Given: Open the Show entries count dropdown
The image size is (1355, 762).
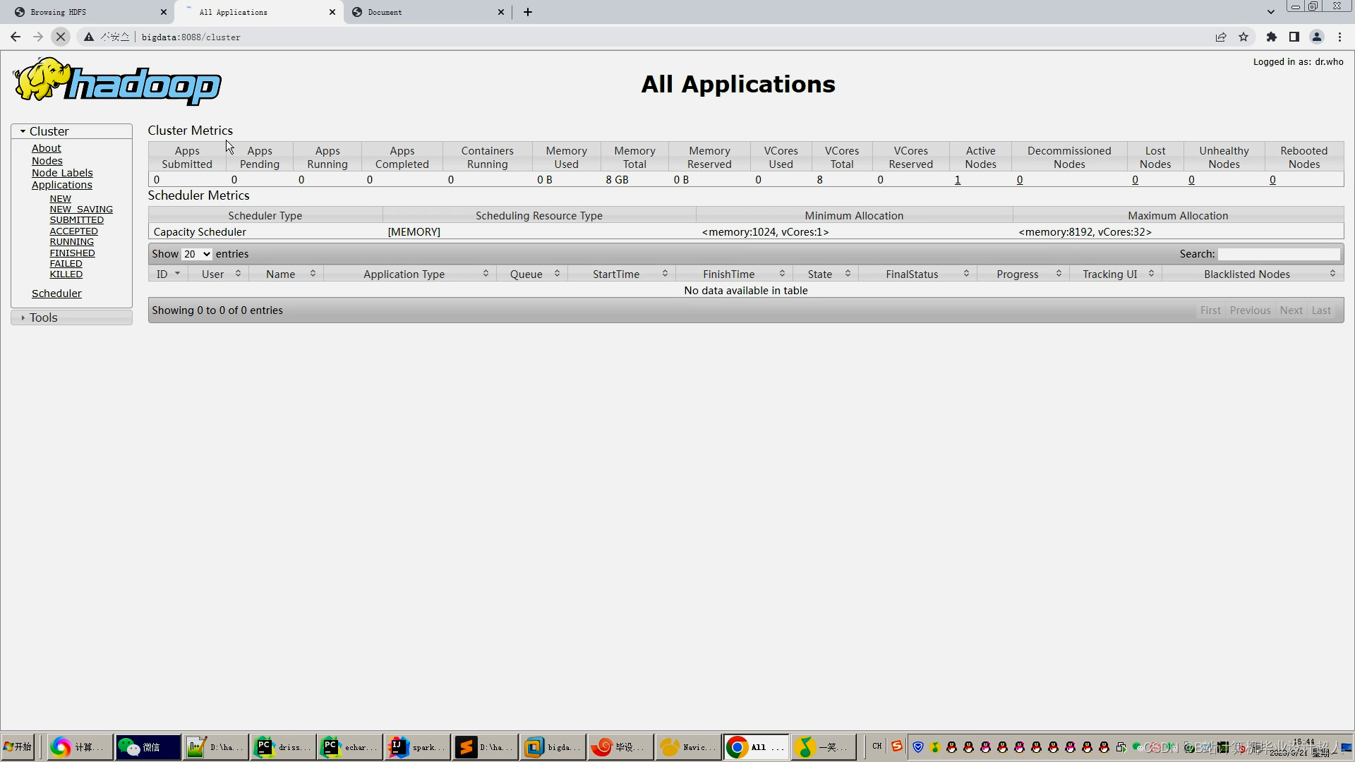Looking at the screenshot, I should (x=197, y=254).
